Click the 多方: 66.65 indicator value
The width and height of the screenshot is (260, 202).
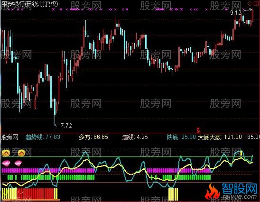(x=93, y=137)
